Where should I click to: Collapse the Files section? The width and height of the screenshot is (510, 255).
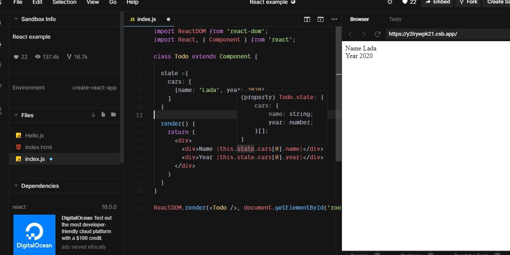click(16, 115)
